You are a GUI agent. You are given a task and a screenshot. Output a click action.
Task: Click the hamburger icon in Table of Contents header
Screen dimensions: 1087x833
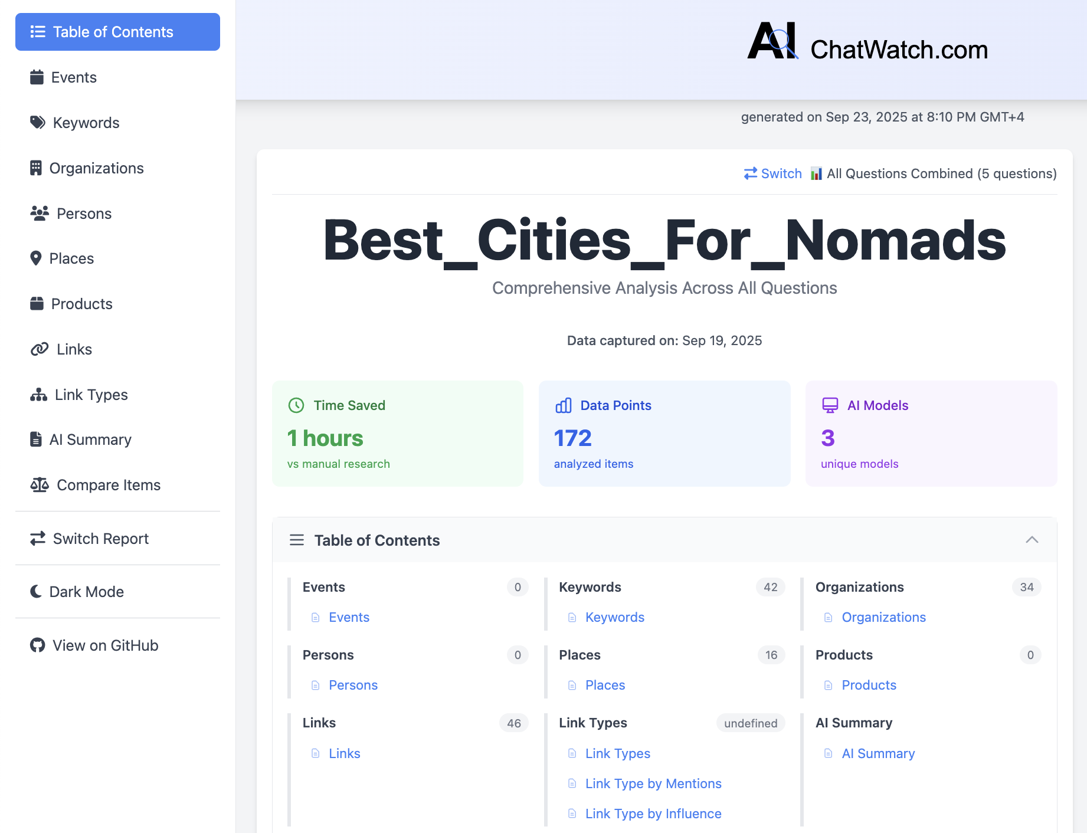click(x=297, y=540)
